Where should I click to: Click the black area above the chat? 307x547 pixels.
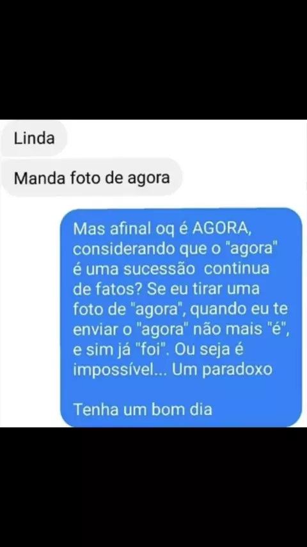point(153,60)
